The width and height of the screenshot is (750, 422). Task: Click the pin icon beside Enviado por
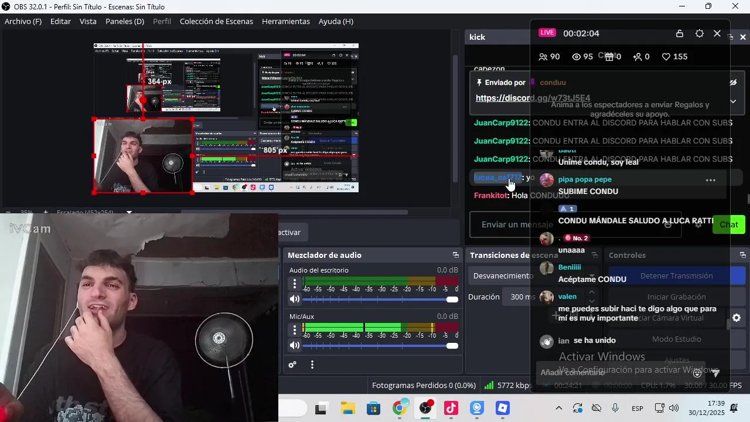point(479,83)
